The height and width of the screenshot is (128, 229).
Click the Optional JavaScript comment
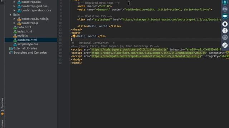93,43
